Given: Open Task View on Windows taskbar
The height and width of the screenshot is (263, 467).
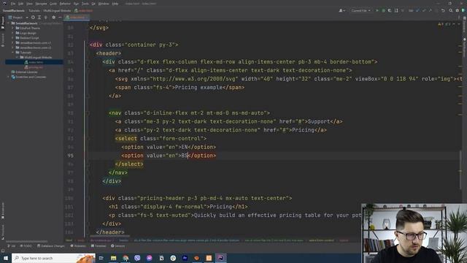Looking at the screenshot, I should [101, 258].
